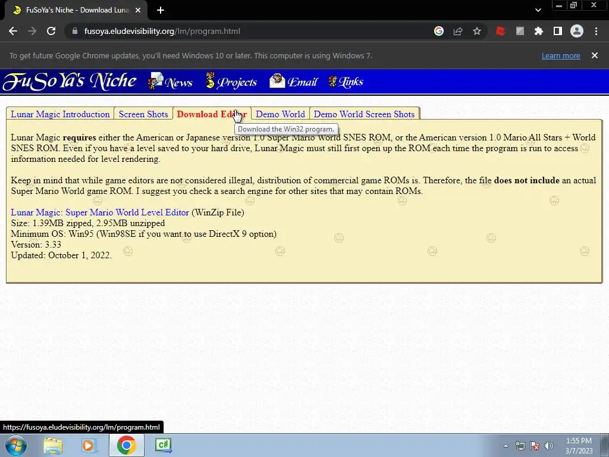
Task: Switch to the Demo World tab
Action: (281, 114)
